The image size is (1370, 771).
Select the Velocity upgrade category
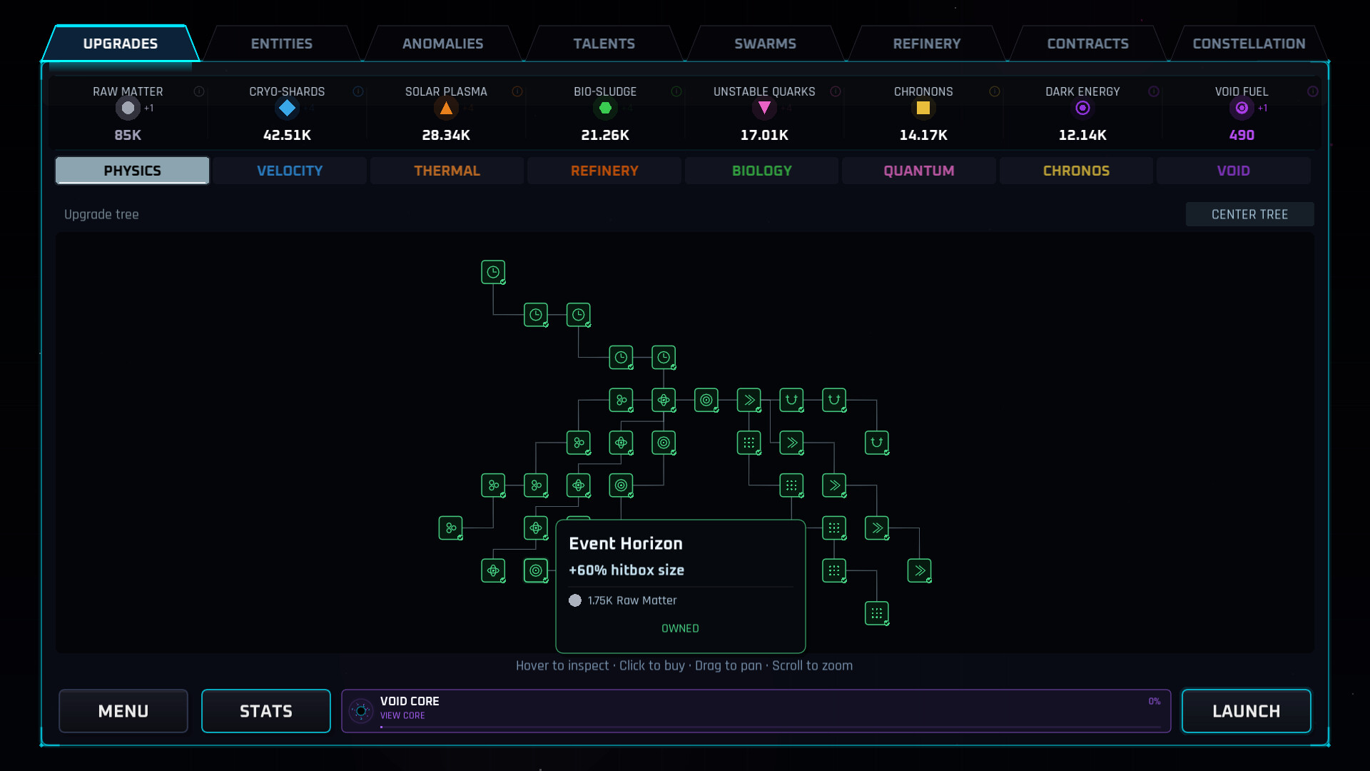290,171
